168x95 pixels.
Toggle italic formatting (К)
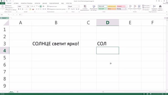pos(20,9)
